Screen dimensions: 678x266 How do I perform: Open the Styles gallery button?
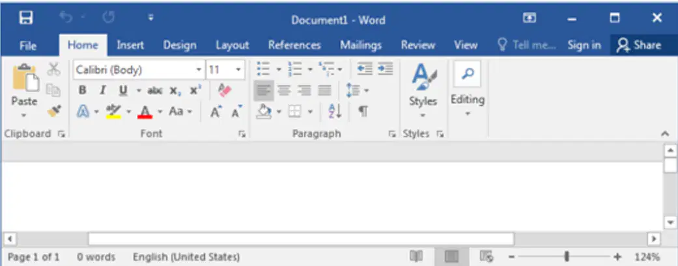point(423,90)
